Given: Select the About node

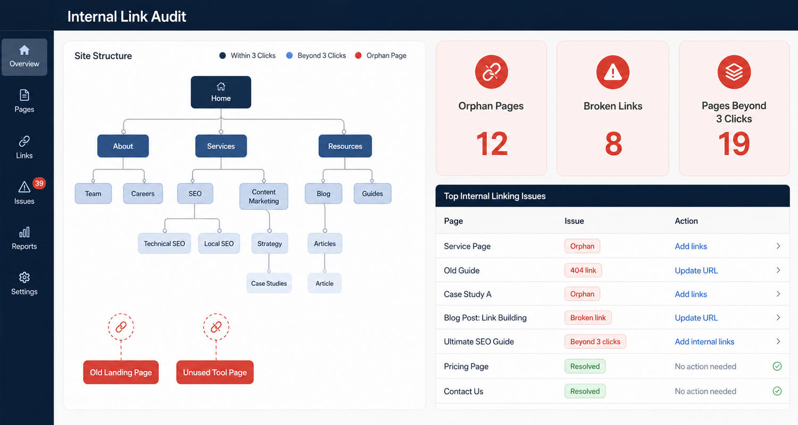Looking at the screenshot, I should tap(123, 146).
